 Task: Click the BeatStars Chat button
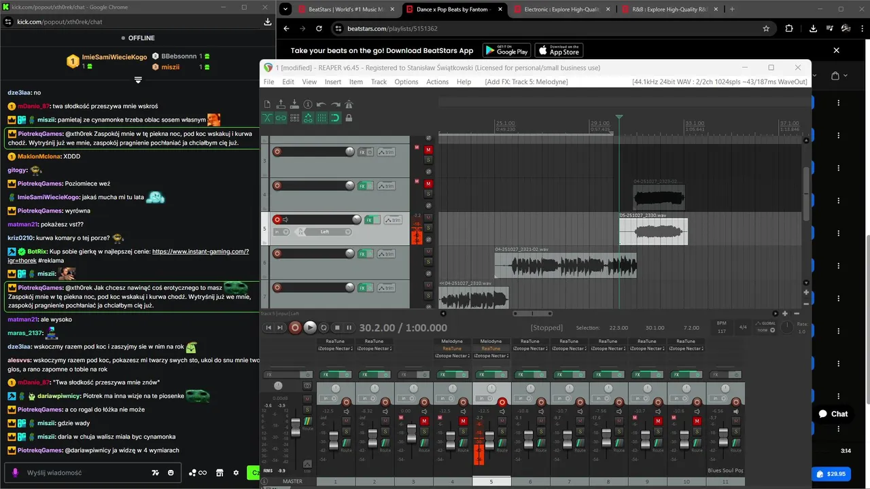pos(833,414)
